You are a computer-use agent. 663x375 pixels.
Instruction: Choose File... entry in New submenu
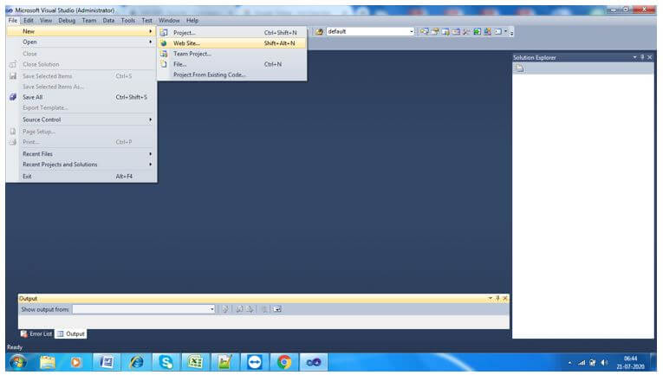[231, 64]
